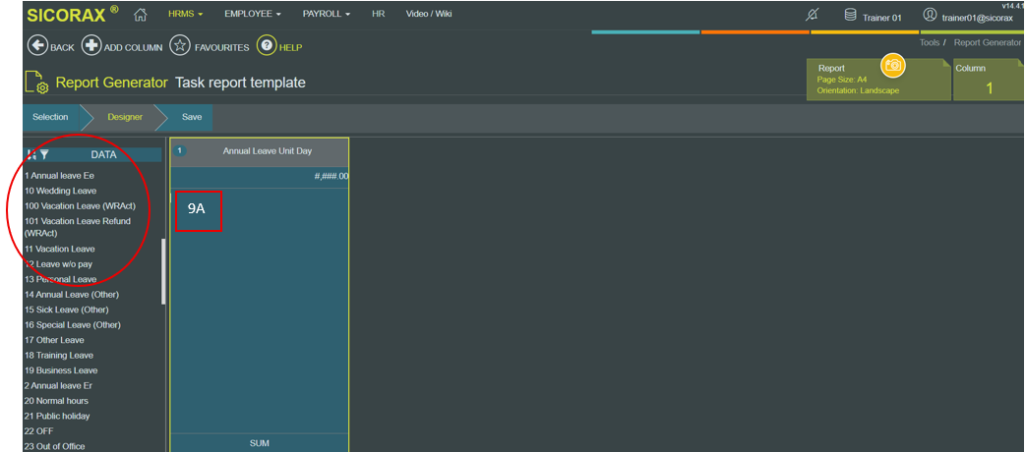Select '21 Public holiday' data item
Screen dimensions: 1025x452
pos(57,416)
